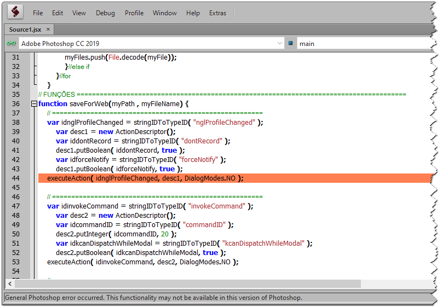This screenshot has height=307, width=443.
Task: Open the Adobe Photoshop CC 2019 target dropdown
Action: click(x=152, y=43)
